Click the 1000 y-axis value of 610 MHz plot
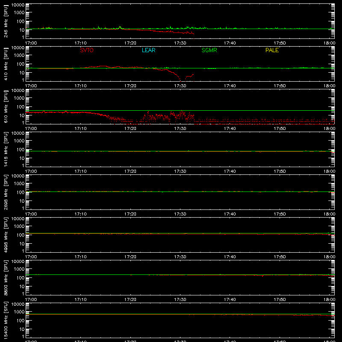342x342 pixels. [19, 98]
